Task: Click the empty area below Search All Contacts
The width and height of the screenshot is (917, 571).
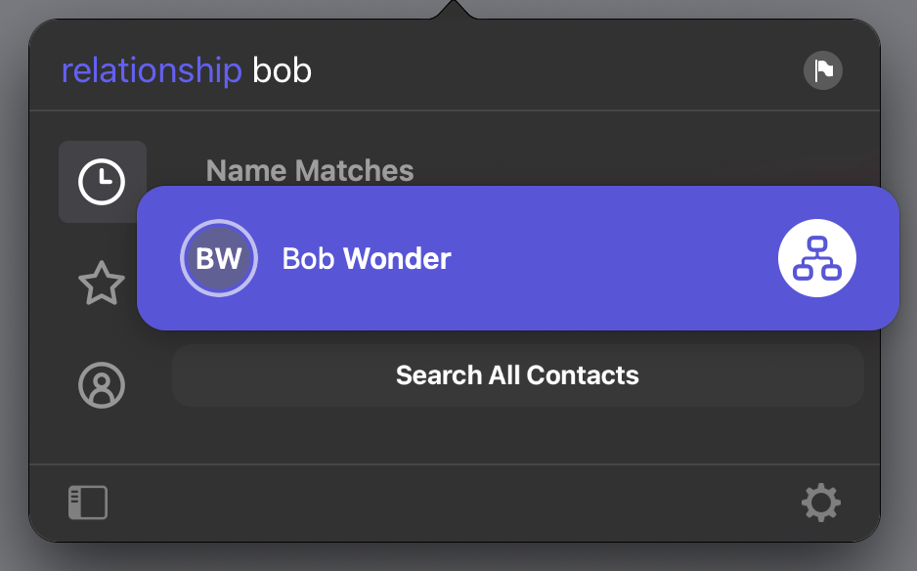Action: click(517, 435)
